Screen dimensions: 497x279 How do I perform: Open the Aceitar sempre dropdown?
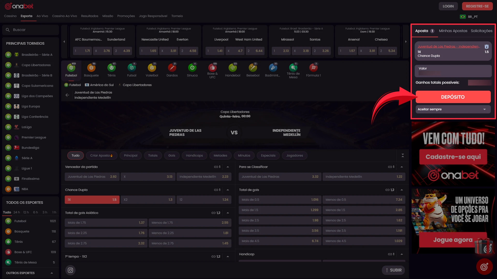[453, 109]
